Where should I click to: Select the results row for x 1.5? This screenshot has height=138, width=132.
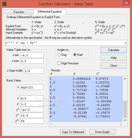pyautogui.click(x=86, y=82)
